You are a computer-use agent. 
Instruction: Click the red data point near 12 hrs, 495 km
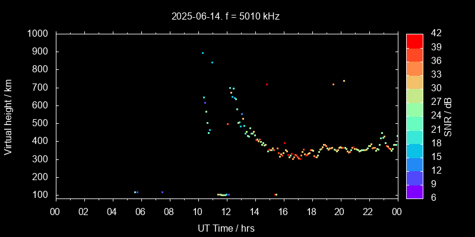click(x=227, y=124)
